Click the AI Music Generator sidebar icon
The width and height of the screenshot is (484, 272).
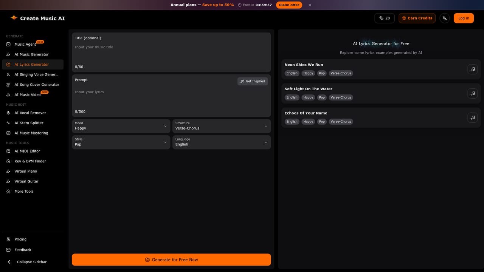tap(8, 54)
